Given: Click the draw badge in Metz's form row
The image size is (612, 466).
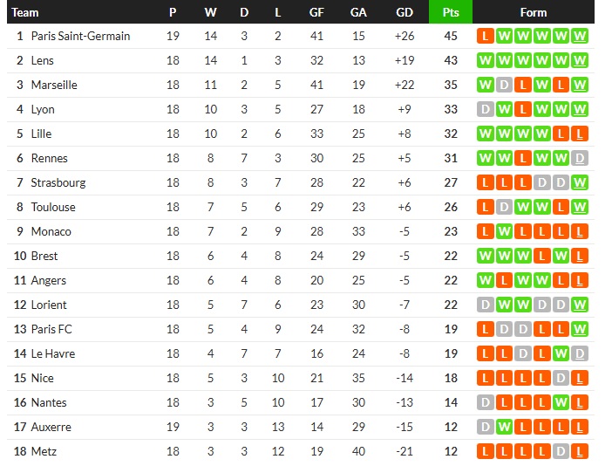Looking at the screenshot, I should click(561, 451).
